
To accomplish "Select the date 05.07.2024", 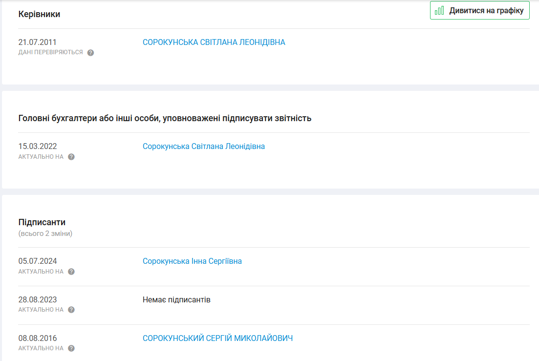I will pos(37,261).
